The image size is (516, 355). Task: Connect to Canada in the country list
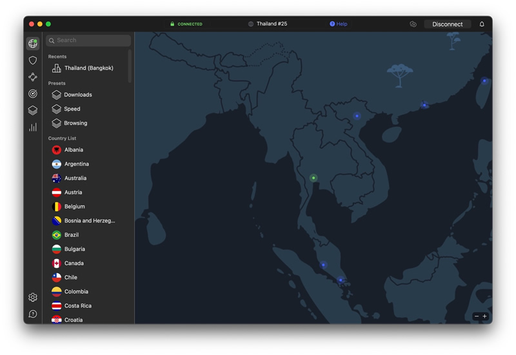(74, 264)
